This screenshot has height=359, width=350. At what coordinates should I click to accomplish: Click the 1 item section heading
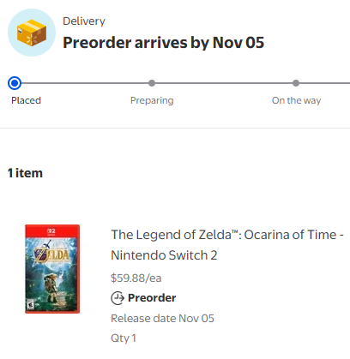tap(25, 173)
